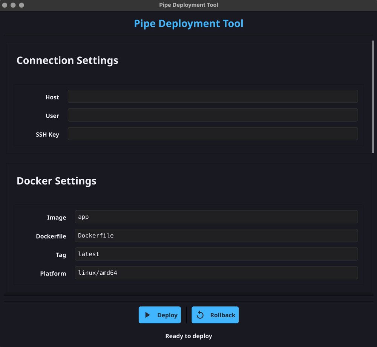The height and width of the screenshot is (347, 377).
Task: Select the Image field containing 'app'
Action: pos(216,217)
